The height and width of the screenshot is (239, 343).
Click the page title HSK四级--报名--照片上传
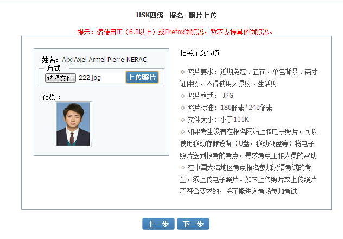pyautogui.click(x=176, y=15)
